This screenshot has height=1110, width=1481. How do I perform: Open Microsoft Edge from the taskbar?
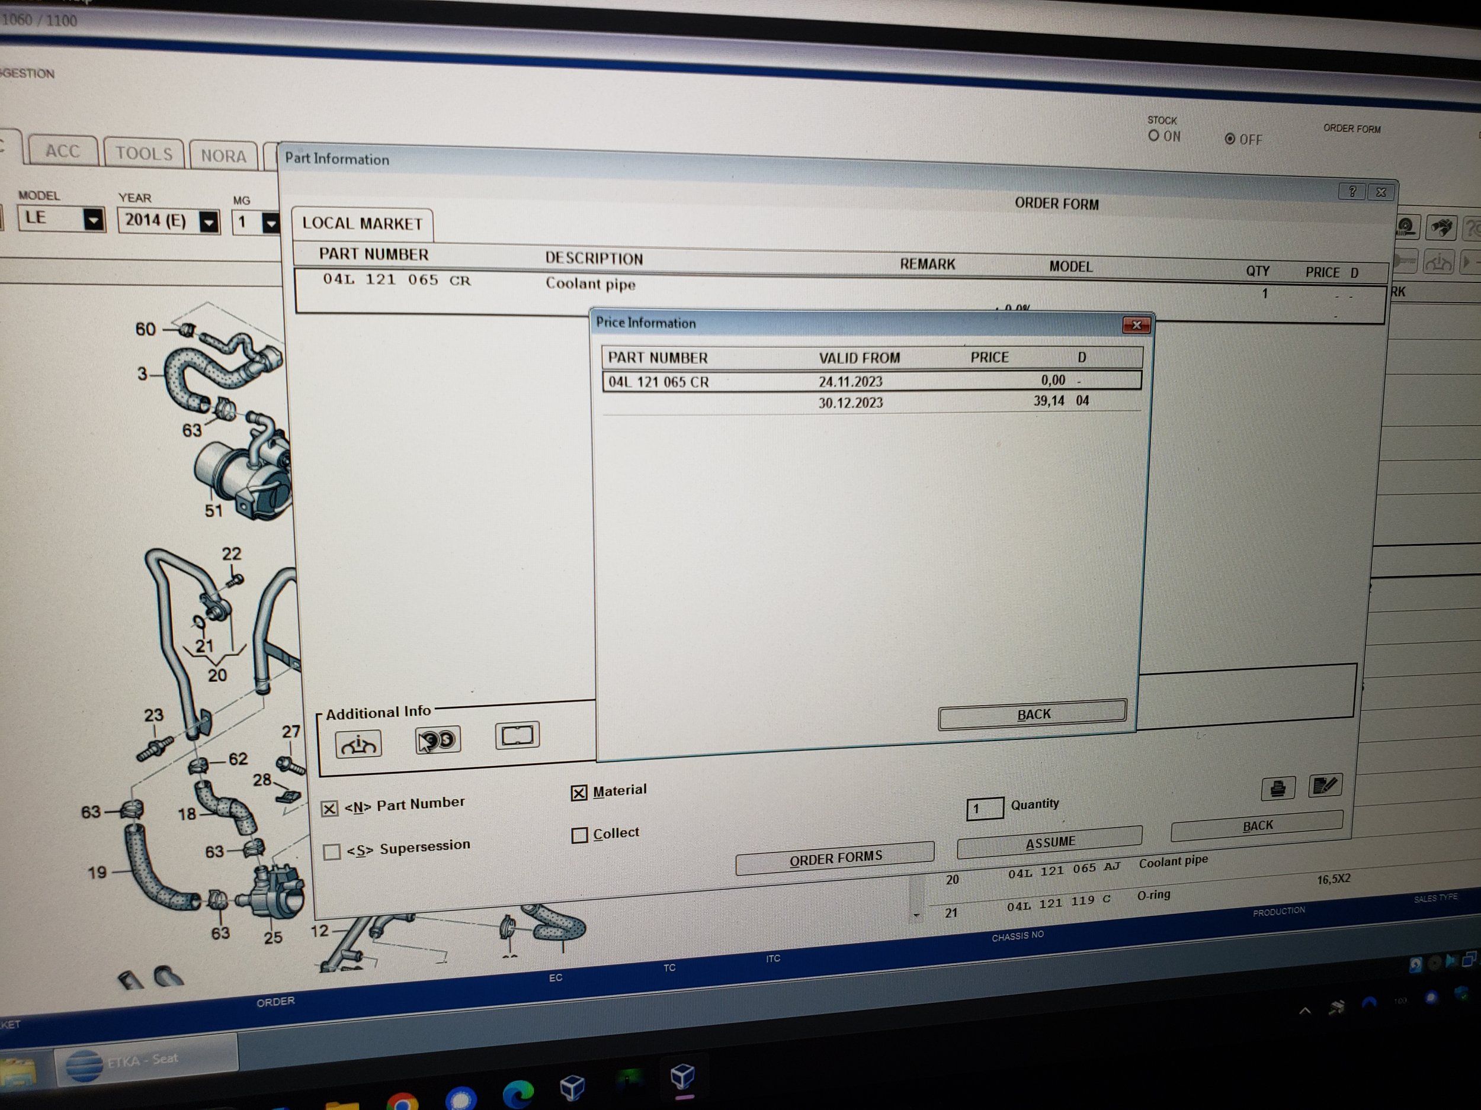[518, 1093]
